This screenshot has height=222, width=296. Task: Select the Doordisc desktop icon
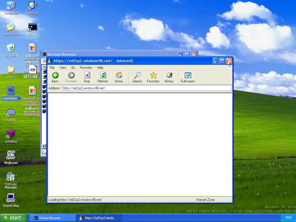[x=11, y=115]
